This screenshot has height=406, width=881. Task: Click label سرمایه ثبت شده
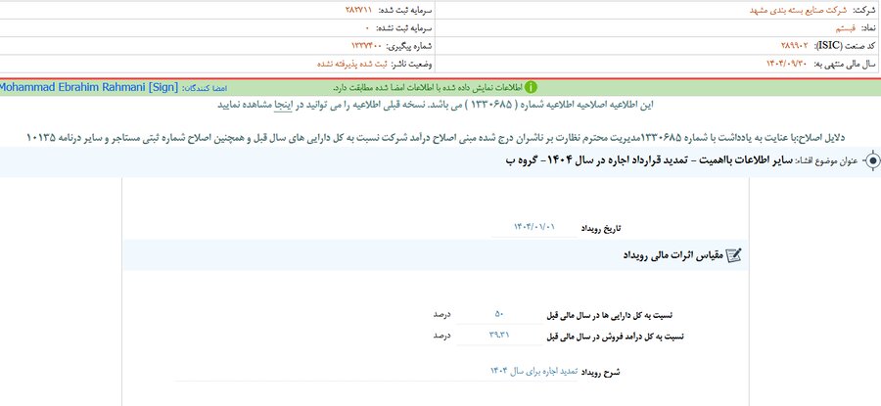[x=405, y=11]
